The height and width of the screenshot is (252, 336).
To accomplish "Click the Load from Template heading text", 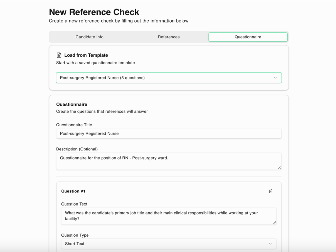I will (86, 55).
